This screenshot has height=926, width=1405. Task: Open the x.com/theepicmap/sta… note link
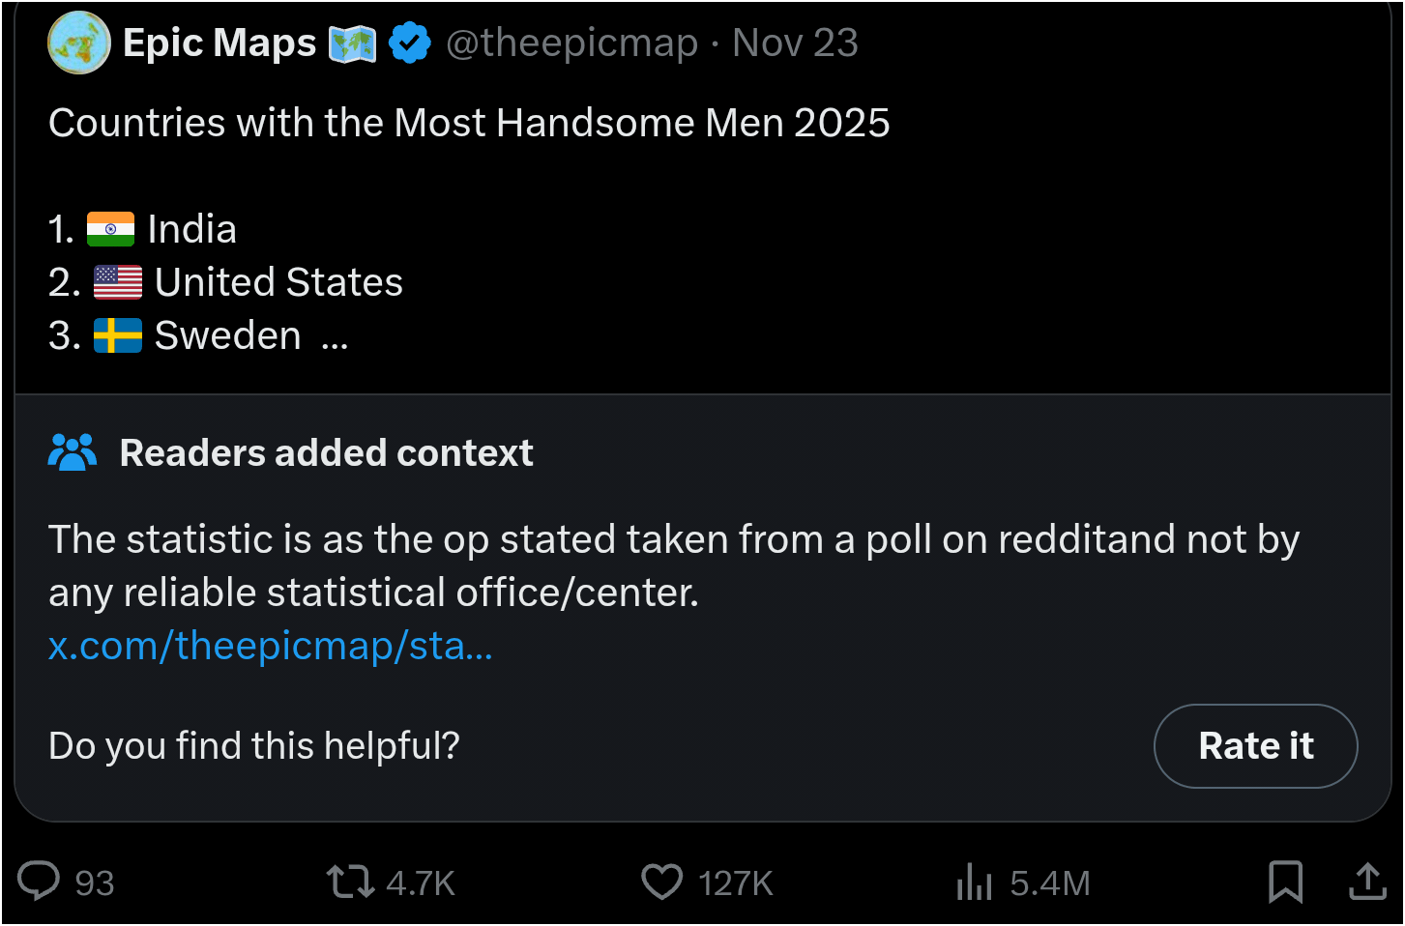[x=271, y=646]
